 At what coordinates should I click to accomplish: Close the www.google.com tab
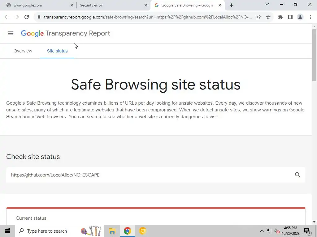[72, 6]
